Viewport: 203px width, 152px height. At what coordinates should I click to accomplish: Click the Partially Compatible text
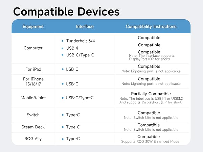151,94
